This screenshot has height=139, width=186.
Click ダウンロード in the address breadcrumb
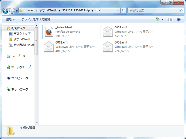(48, 11)
